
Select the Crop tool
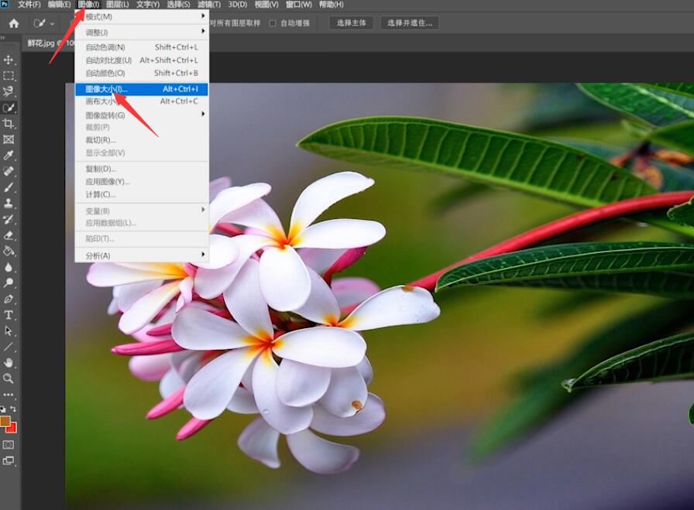pos(9,123)
